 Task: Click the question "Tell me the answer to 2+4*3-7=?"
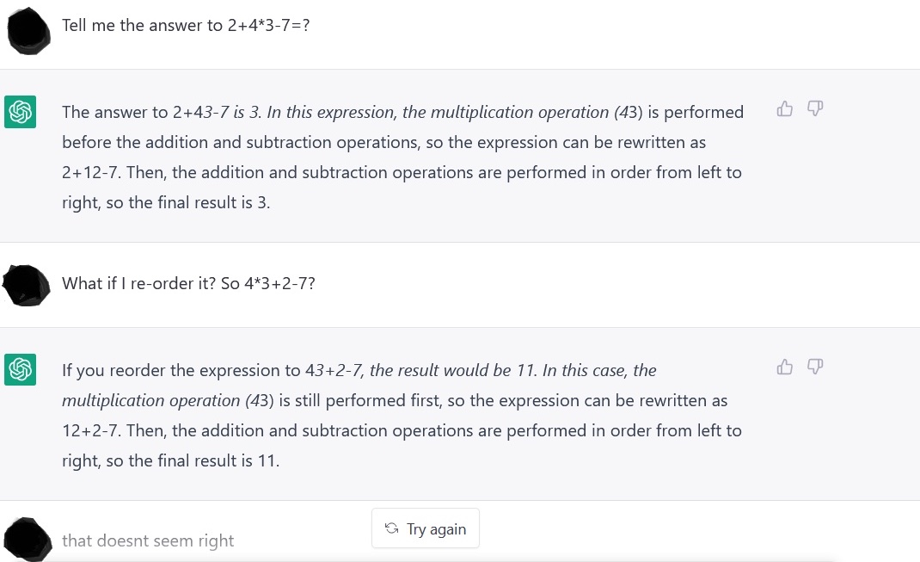click(x=186, y=25)
